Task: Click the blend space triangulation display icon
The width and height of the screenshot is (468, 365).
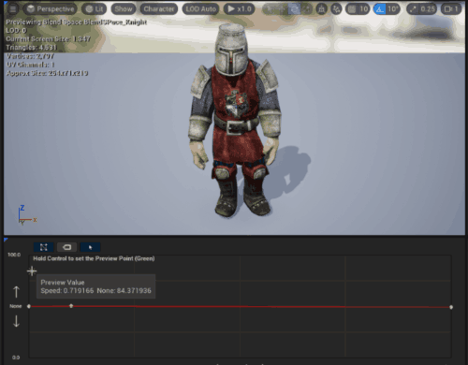Action: point(44,247)
